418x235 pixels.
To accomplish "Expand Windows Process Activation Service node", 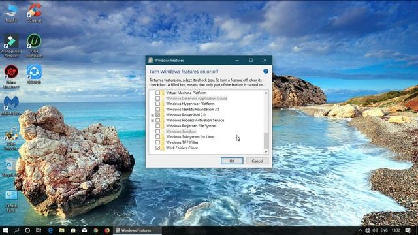I will (x=152, y=120).
